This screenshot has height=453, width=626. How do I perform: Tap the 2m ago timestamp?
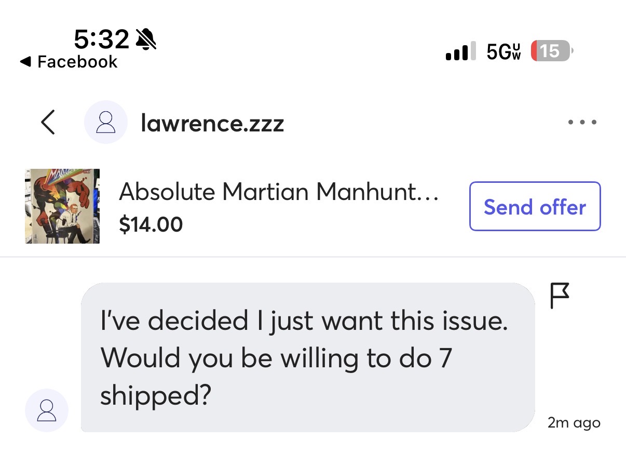pyautogui.click(x=574, y=423)
